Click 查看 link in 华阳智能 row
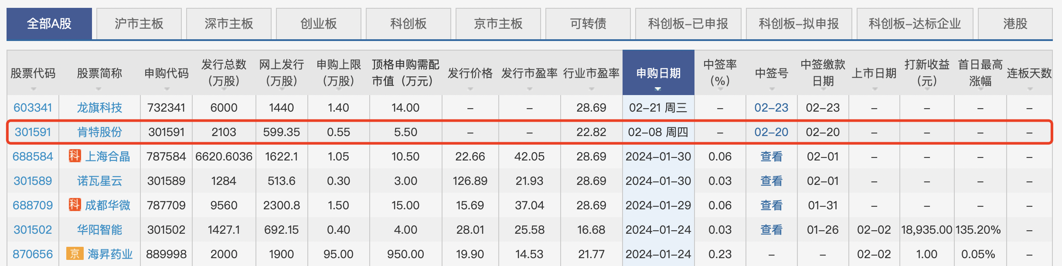This screenshot has height=266, width=1062. [x=771, y=230]
